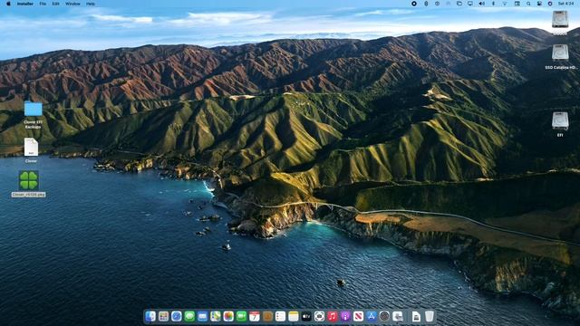Open the Photos app in the Dock

tap(228, 316)
